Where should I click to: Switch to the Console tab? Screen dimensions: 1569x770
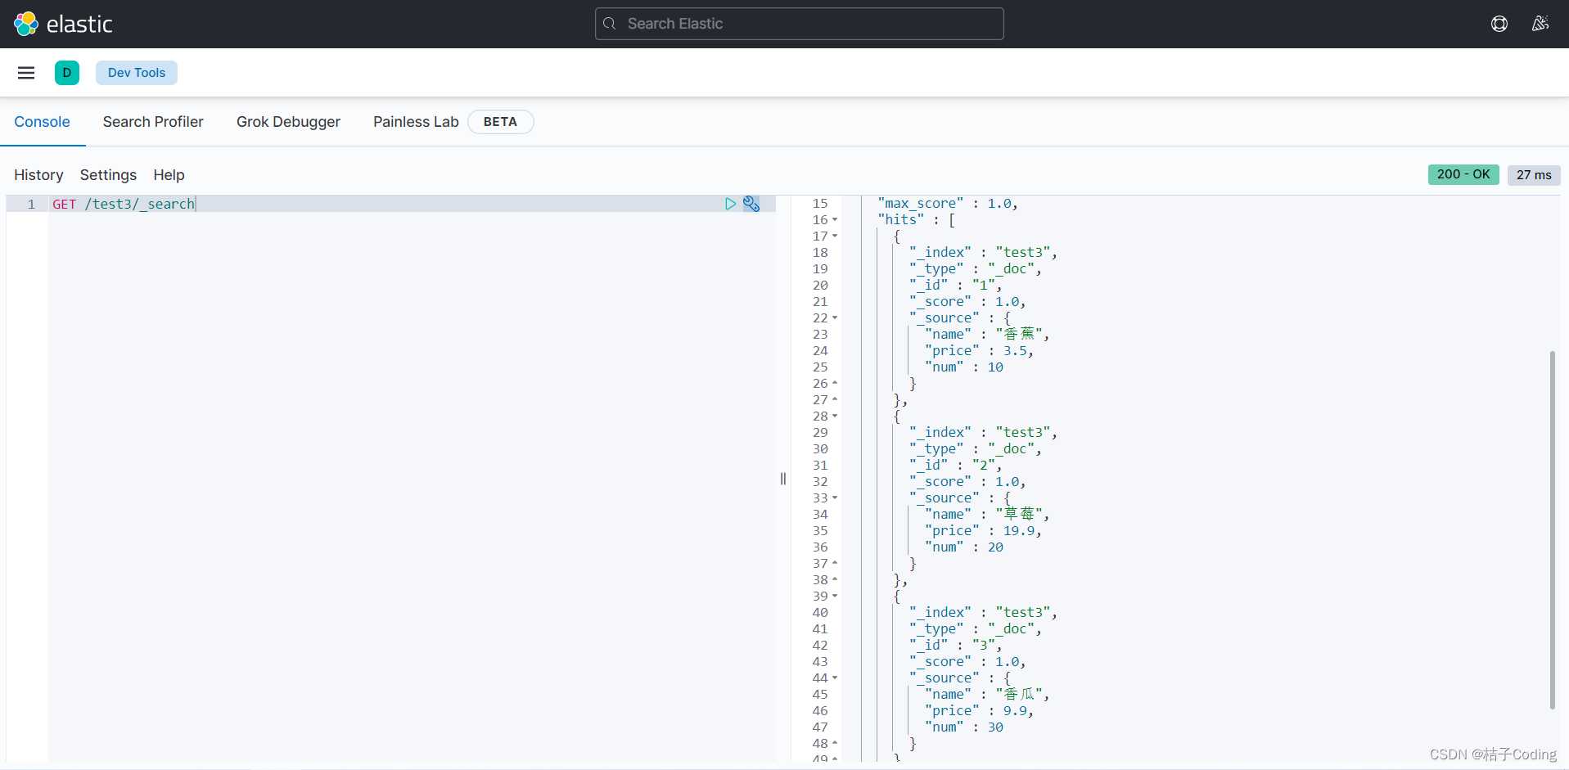pos(43,122)
